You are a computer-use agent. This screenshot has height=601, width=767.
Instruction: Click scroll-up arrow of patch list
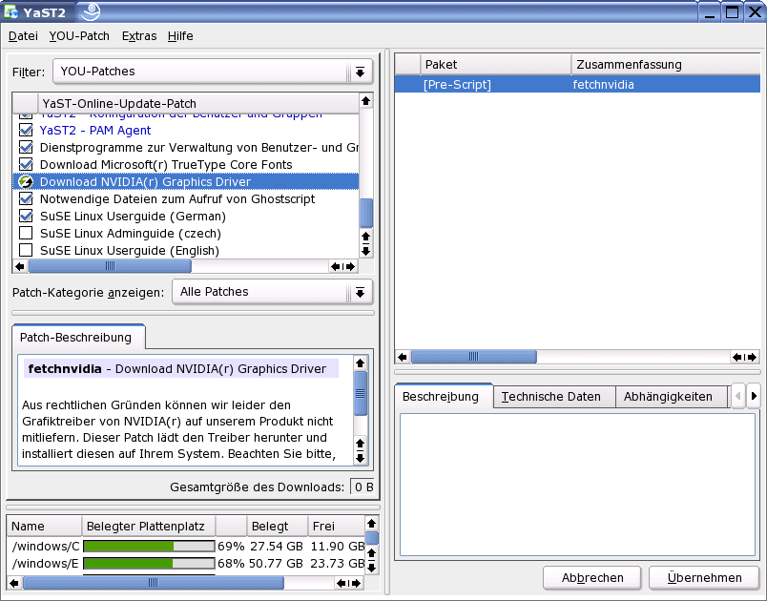point(365,101)
